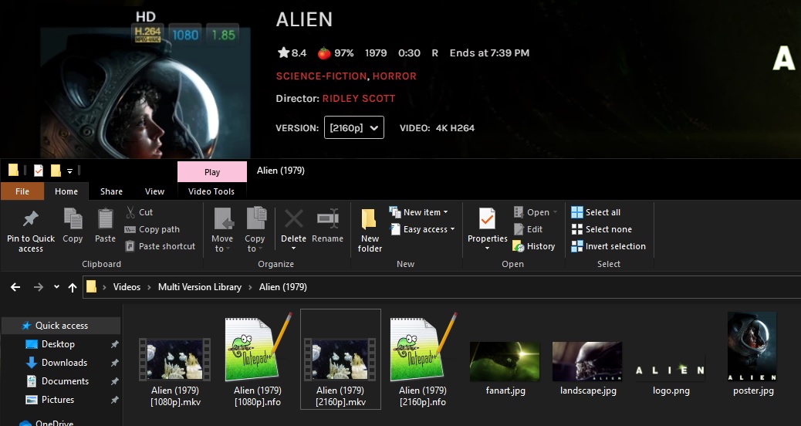
Task: Click the ALIEN movie title
Action: [x=304, y=20]
